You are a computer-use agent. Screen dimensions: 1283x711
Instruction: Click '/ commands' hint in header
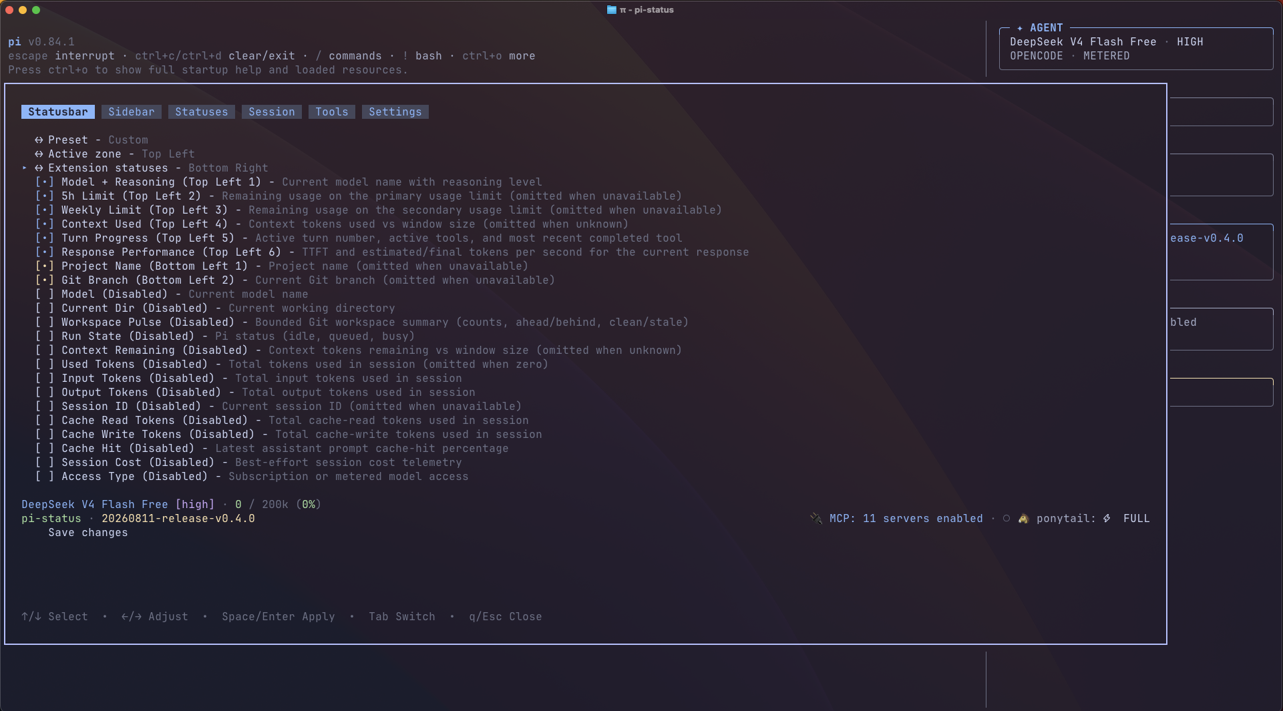(349, 56)
